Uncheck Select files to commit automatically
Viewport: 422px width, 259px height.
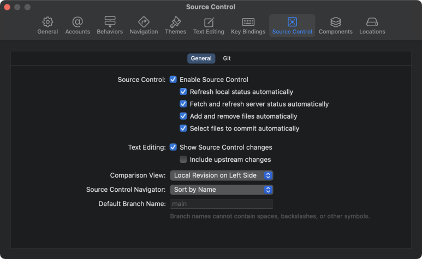point(183,128)
